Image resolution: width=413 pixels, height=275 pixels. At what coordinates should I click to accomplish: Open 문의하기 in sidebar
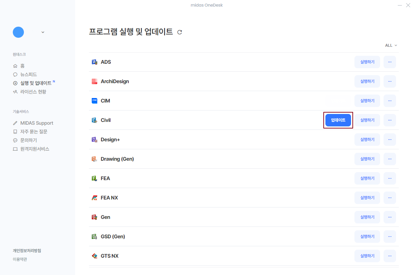click(28, 140)
